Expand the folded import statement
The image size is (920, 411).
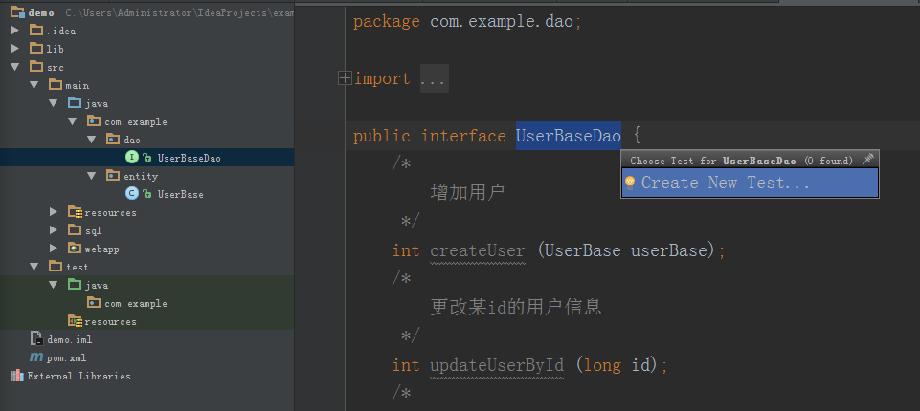344,78
